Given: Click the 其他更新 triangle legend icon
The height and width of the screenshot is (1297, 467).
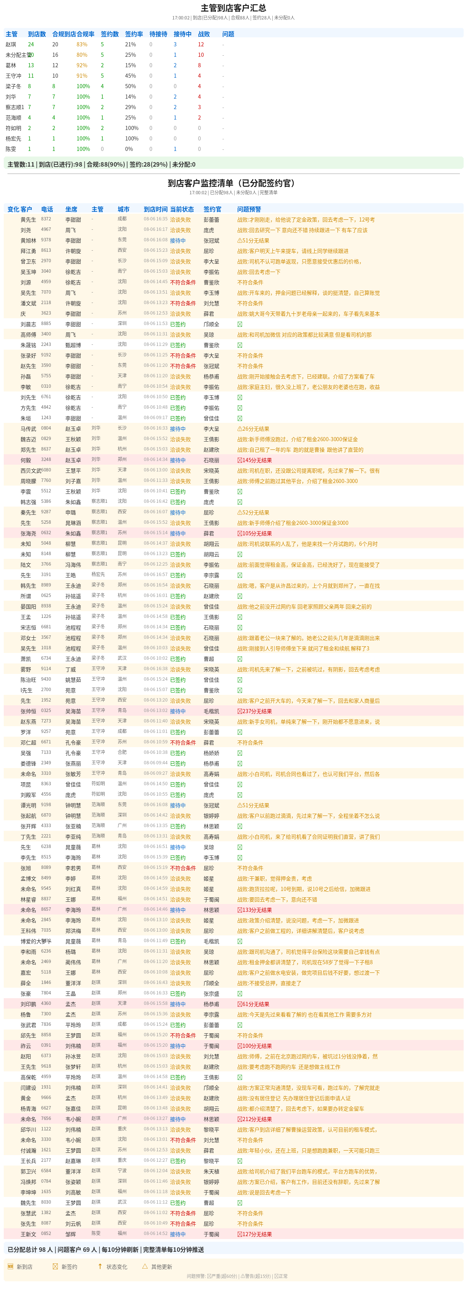Looking at the screenshot, I should pos(145,1266).
